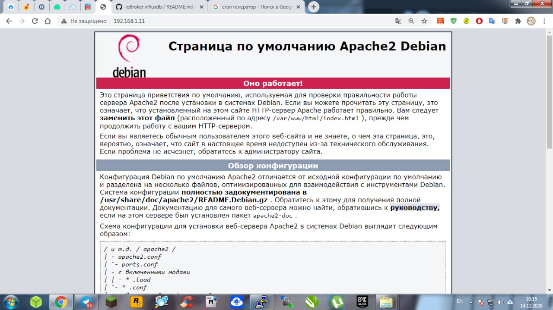
Task: Open the Chrome three-dot menu
Action: click(x=544, y=21)
